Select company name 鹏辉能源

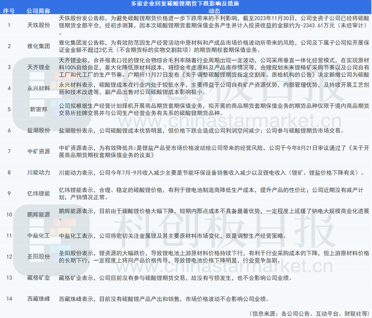tap(39, 215)
